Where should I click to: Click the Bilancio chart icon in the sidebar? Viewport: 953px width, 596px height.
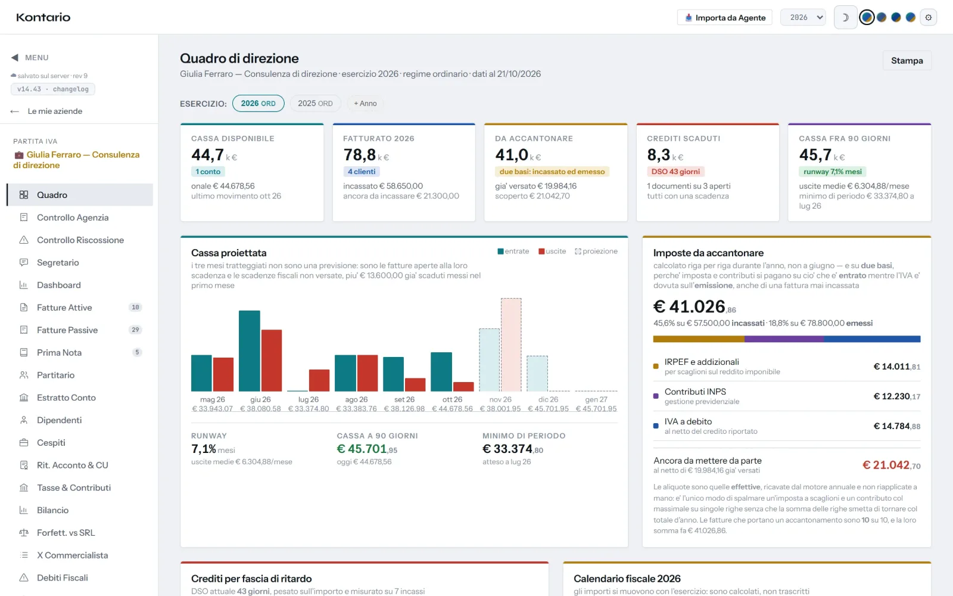coord(24,510)
